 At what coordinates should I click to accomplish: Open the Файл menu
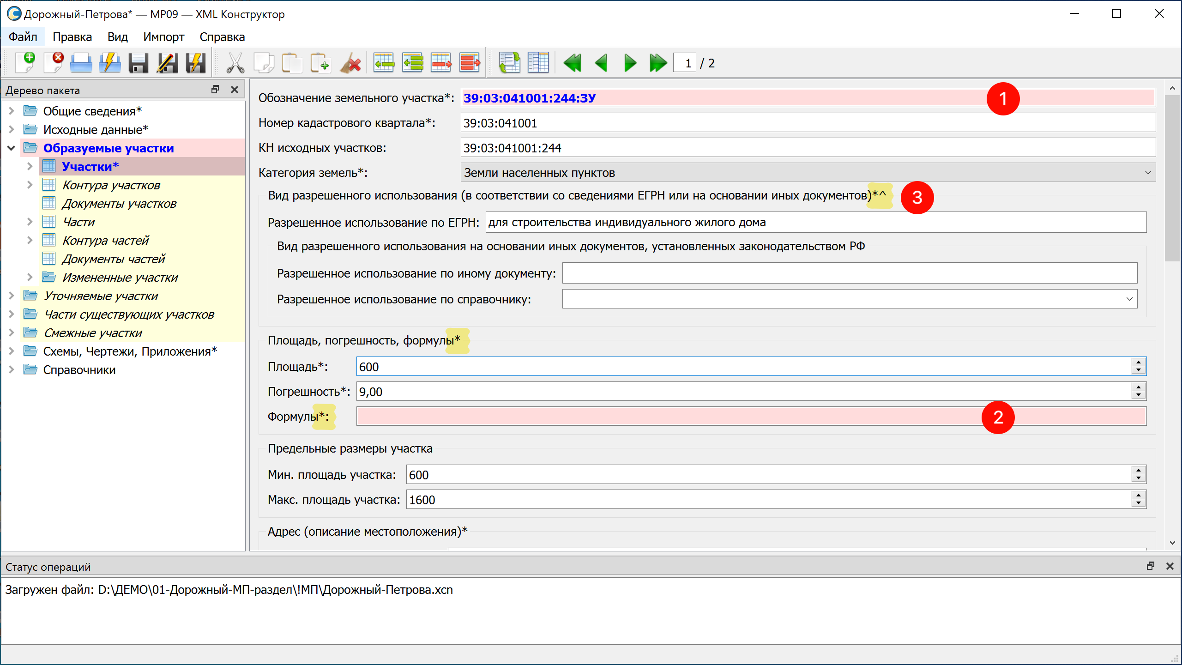click(x=23, y=37)
